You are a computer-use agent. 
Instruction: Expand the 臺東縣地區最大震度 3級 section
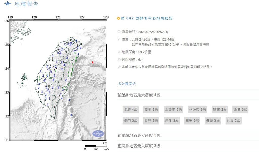click(139, 146)
